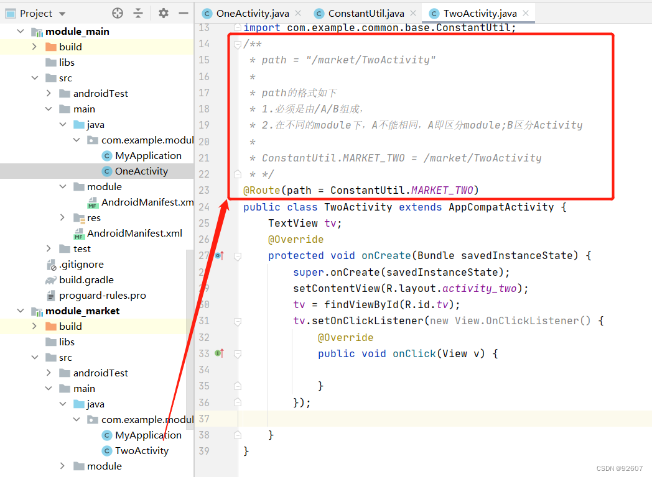Select TwoActivity class in module_market
652x477 pixels.
tap(142, 450)
